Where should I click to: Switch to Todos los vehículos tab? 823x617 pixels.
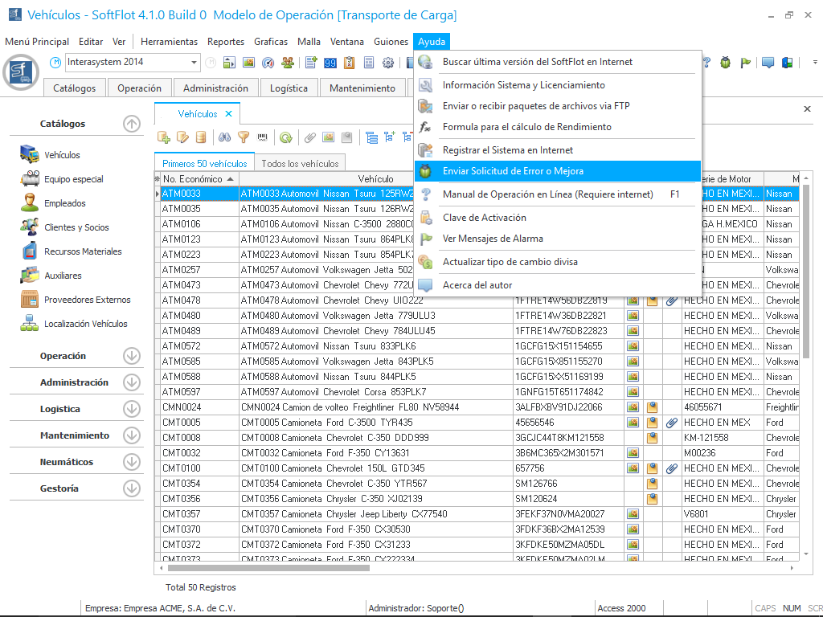(x=300, y=163)
